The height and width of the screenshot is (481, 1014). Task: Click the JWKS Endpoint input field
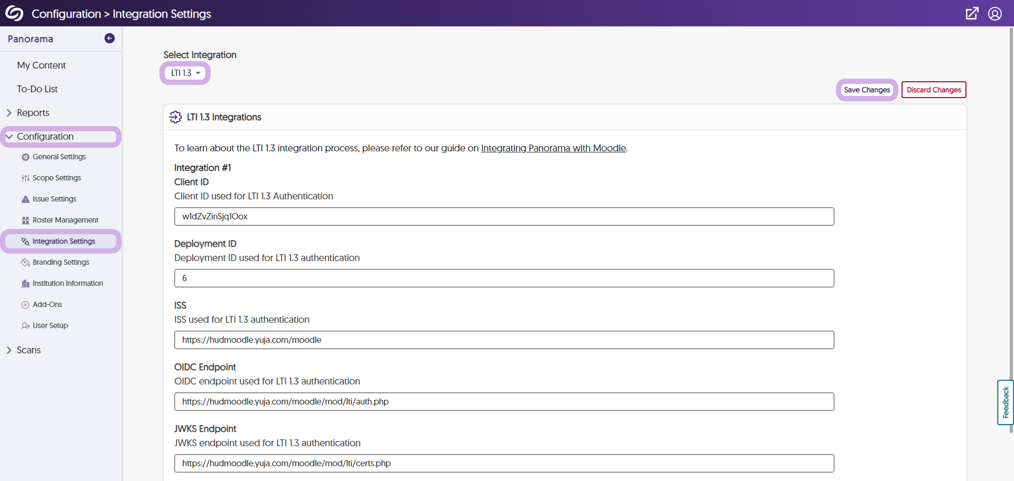(504, 464)
